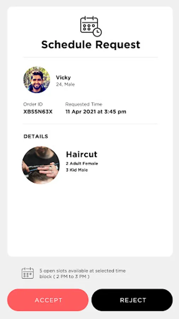Tap the Requested Time label
The height and width of the screenshot is (319, 179).
click(83, 104)
